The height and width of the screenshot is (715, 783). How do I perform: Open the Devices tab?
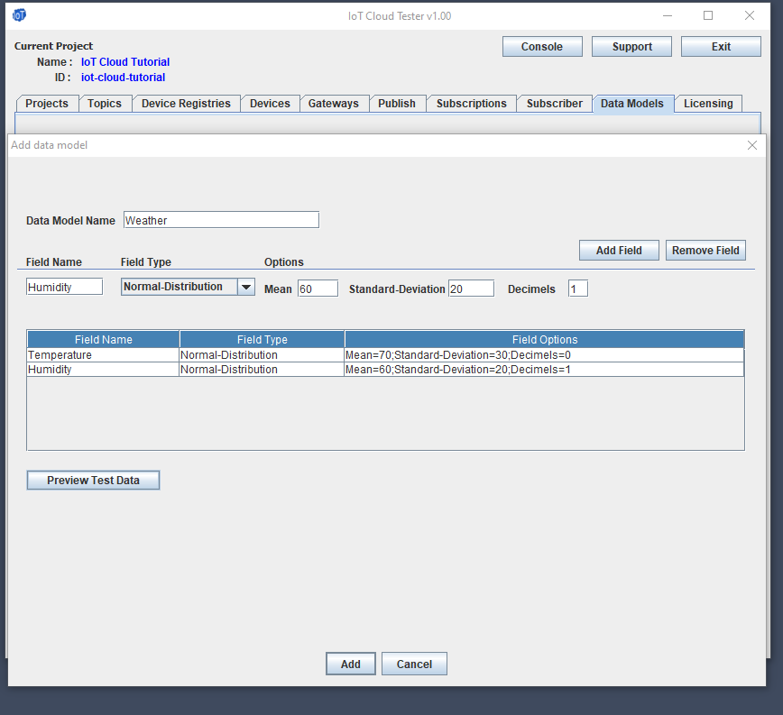point(270,104)
